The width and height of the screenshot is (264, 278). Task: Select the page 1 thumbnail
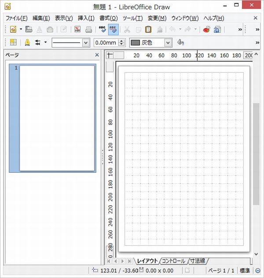point(53,118)
